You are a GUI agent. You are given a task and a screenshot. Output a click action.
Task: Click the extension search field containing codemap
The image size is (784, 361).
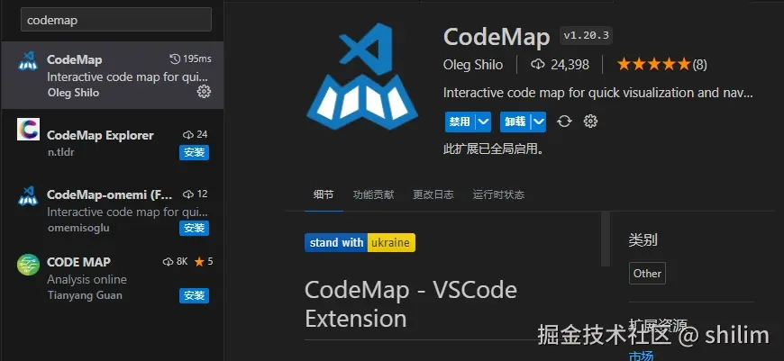116,20
